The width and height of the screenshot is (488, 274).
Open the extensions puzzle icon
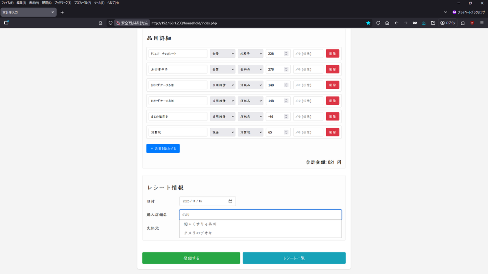[463, 23]
